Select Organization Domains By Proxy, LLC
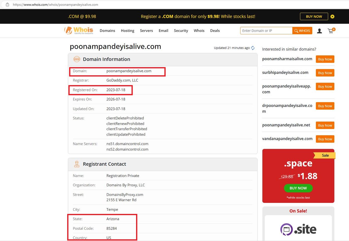Viewport: 349px width, 241px height. [126, 185]
